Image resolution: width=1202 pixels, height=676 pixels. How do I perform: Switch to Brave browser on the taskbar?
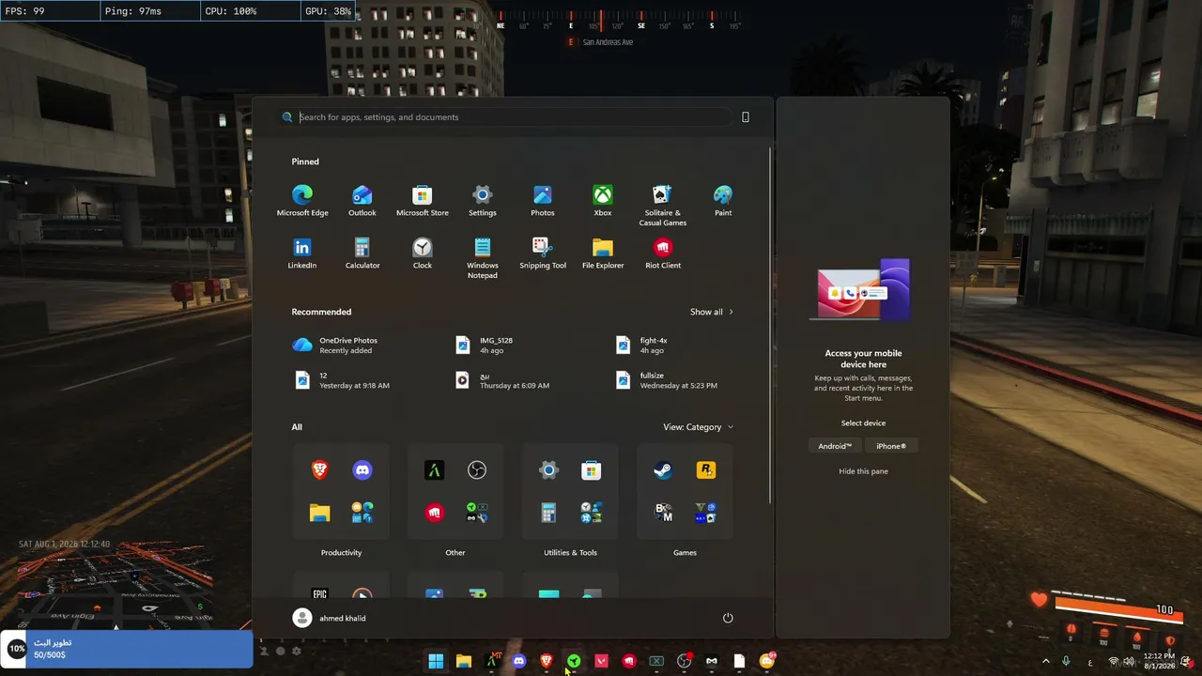tap(547, 661)
